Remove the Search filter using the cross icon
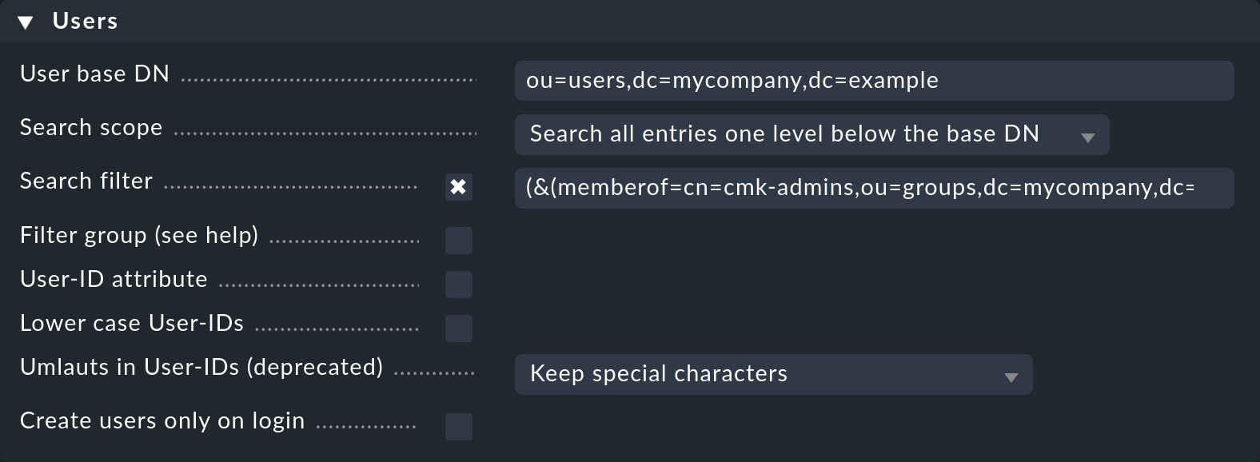 tap(459, 188)
